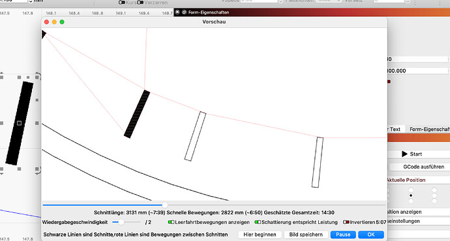This screenshot has width=450, height=241.
Task: Select the center job-origin radio button
Action: click(411, 195)
